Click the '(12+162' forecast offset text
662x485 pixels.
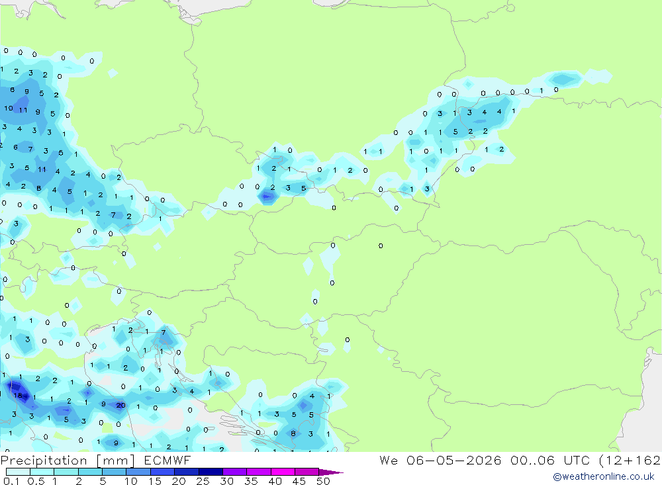(x=630, y=461)
